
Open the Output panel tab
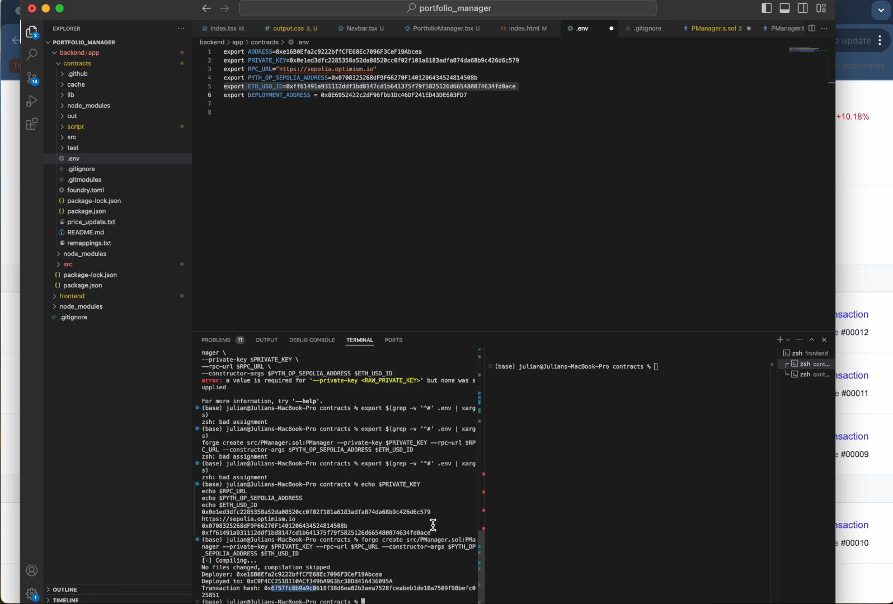[266, 339]
